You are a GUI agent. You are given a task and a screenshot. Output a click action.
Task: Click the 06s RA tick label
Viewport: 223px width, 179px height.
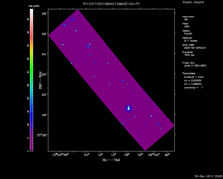pos(127,155)
